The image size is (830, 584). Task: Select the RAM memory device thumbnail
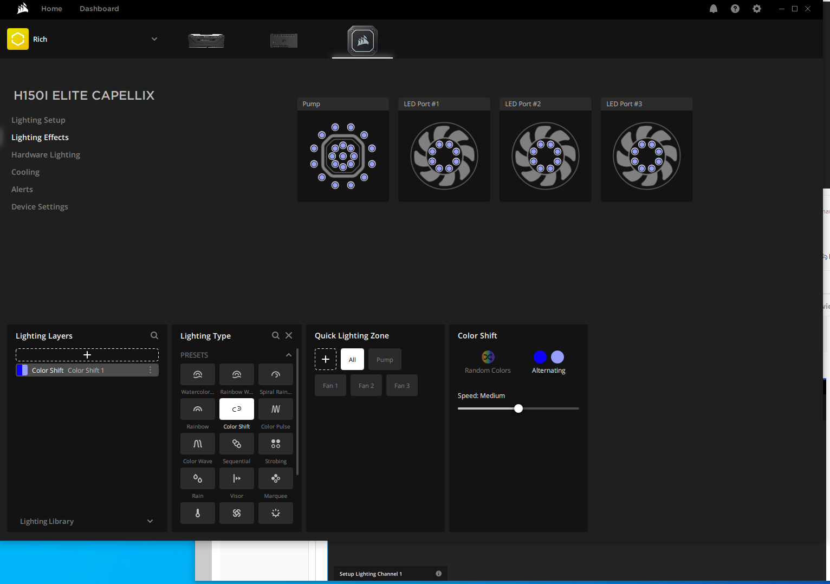point(206,40)
